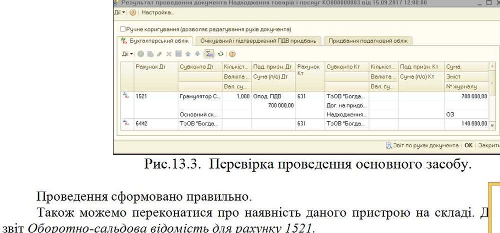Click the ОЗ journal number cell
Viewport: 500px width, 233px height.
point(466,114)
